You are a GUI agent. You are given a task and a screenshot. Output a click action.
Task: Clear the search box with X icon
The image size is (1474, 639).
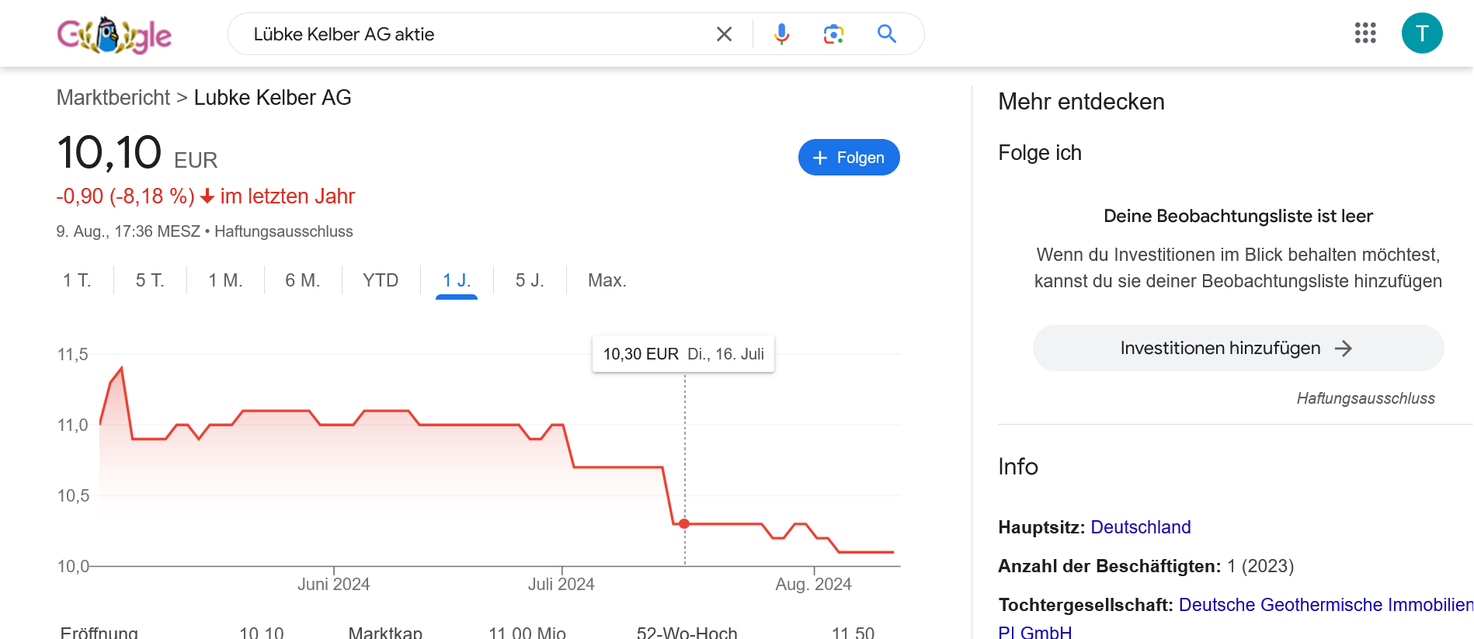pos(724,34)
